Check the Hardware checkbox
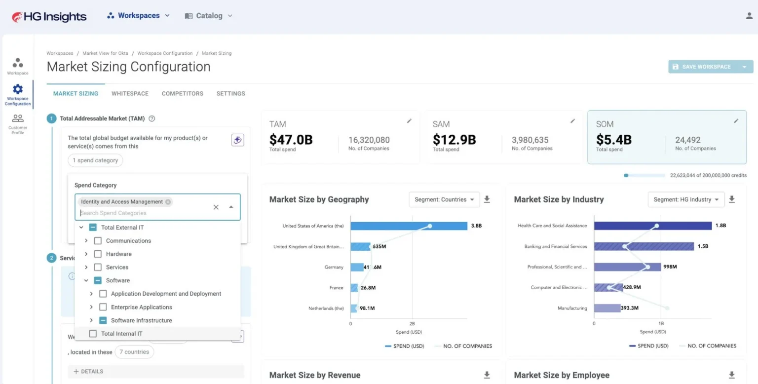758x384 pixels. 98,254
